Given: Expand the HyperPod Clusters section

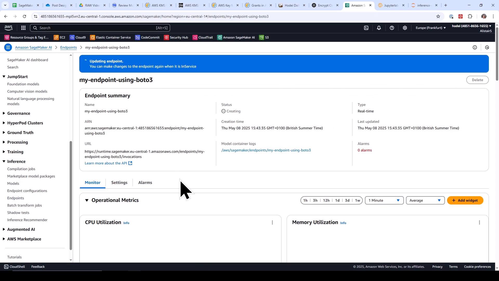Looking at the screenshot, I should (4, 123).
